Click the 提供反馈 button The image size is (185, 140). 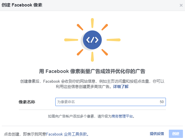(x=157, y=134)
